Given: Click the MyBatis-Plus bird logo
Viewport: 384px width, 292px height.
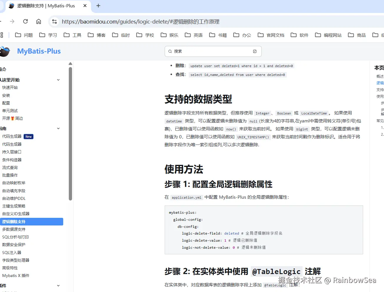Looking at the screenshot, I should [5, 51].
